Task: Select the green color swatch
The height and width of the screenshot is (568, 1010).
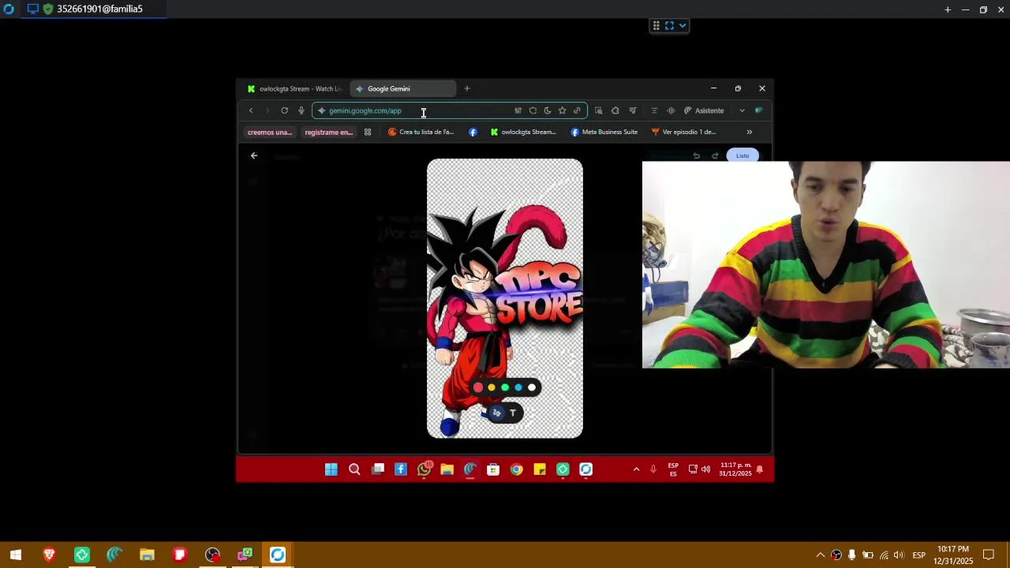Action: click(x=505, y=387)
